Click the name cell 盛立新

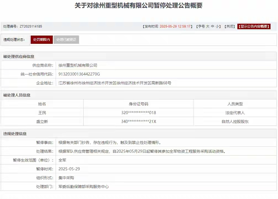click(42, 122)
